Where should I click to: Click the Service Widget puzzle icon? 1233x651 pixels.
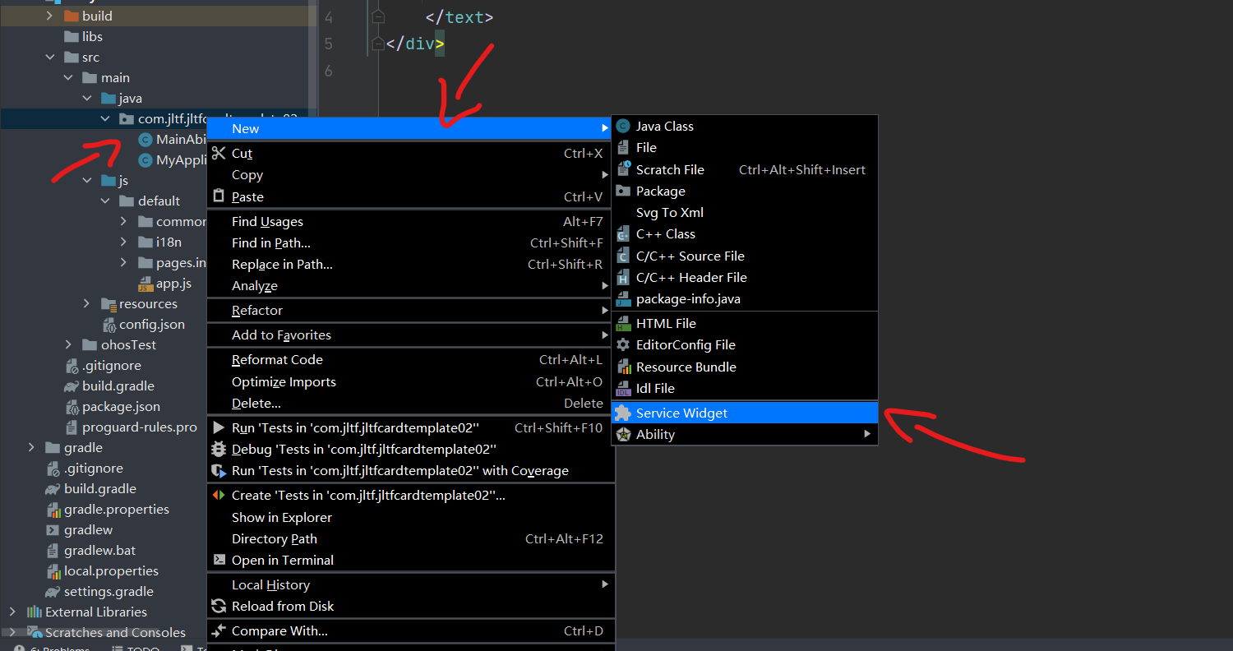[623, 413]
